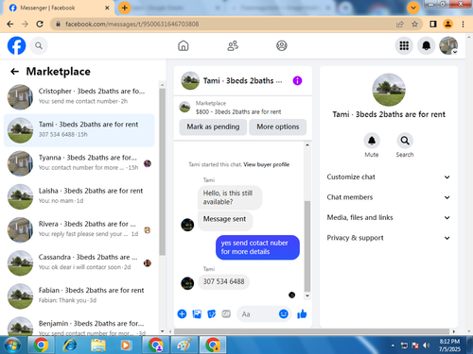Open account profile picture menu
The height and width of the screenshot is (354, 473).
tap(448, 45)
